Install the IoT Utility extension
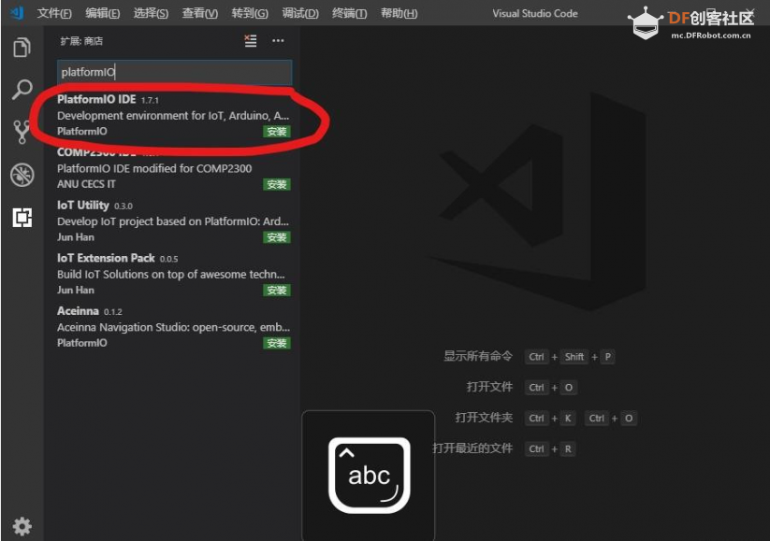This screenshot has height=541, width=770. pos(277,237)
